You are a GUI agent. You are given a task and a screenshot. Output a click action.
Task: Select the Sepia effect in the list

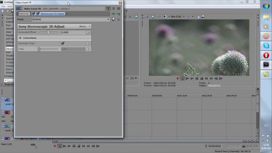click(x=8, y=32)
